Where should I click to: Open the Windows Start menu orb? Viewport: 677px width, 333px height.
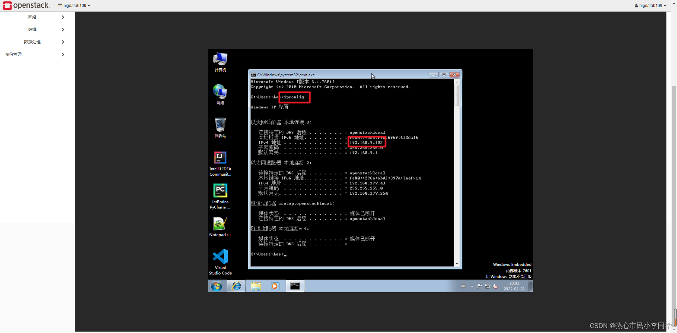[x=216, y=286]
